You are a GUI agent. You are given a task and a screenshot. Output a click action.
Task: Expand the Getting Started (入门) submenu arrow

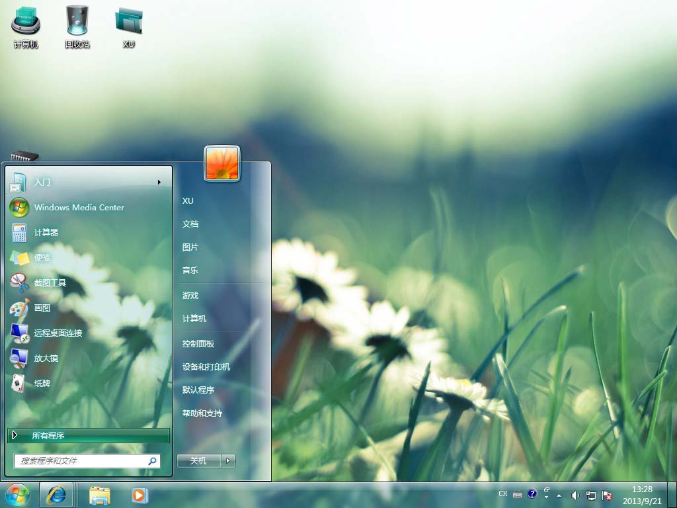[x=159, y=182]
